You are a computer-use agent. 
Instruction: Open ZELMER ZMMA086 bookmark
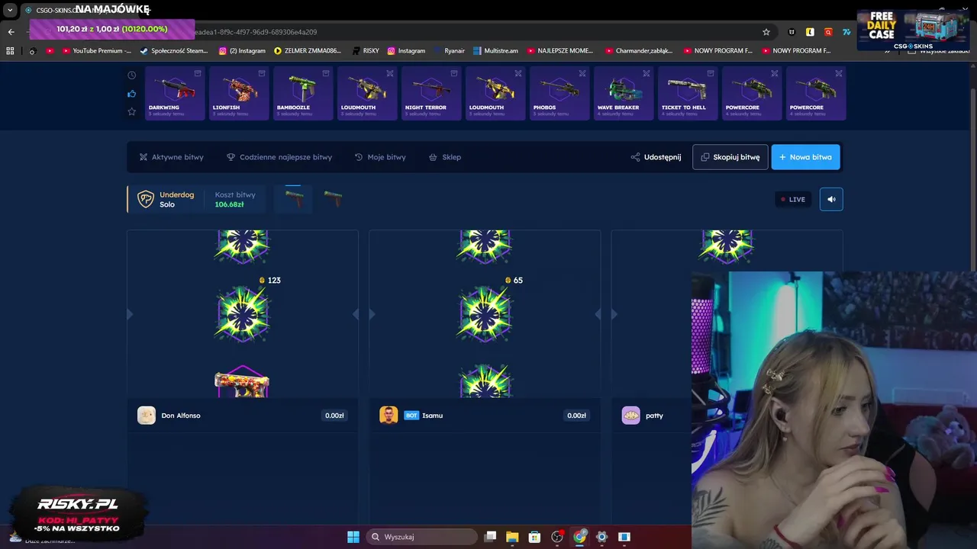click(x=308, y=50)
